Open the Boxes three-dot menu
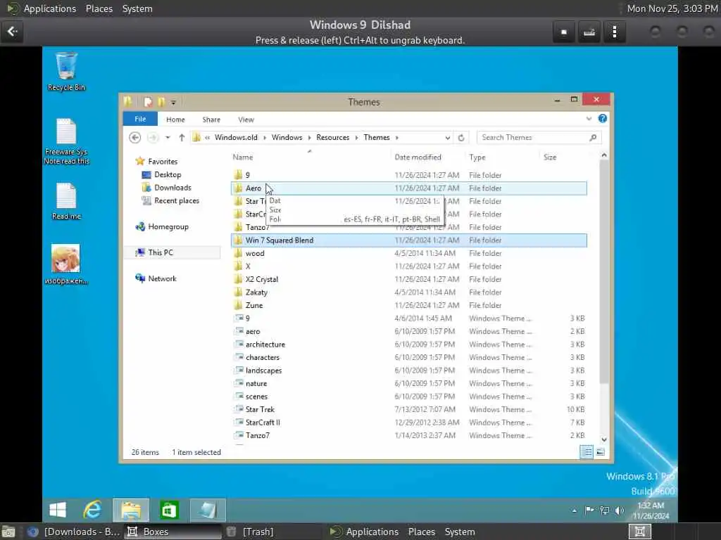The image size is (721, 540). [614, 32]
